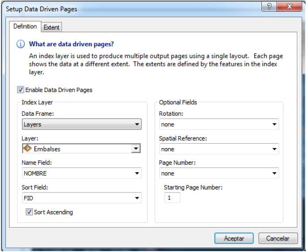The image size is (306, 252).
Task: Click the Cancelar button
Action: [278, 238]
